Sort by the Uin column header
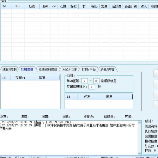Viewport: 158px width, 158px height. pyautogui.click(x=18, y=6)
